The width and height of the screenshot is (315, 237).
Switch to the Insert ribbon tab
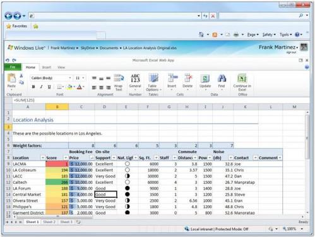pyautogui.click(x=47, y=68)
